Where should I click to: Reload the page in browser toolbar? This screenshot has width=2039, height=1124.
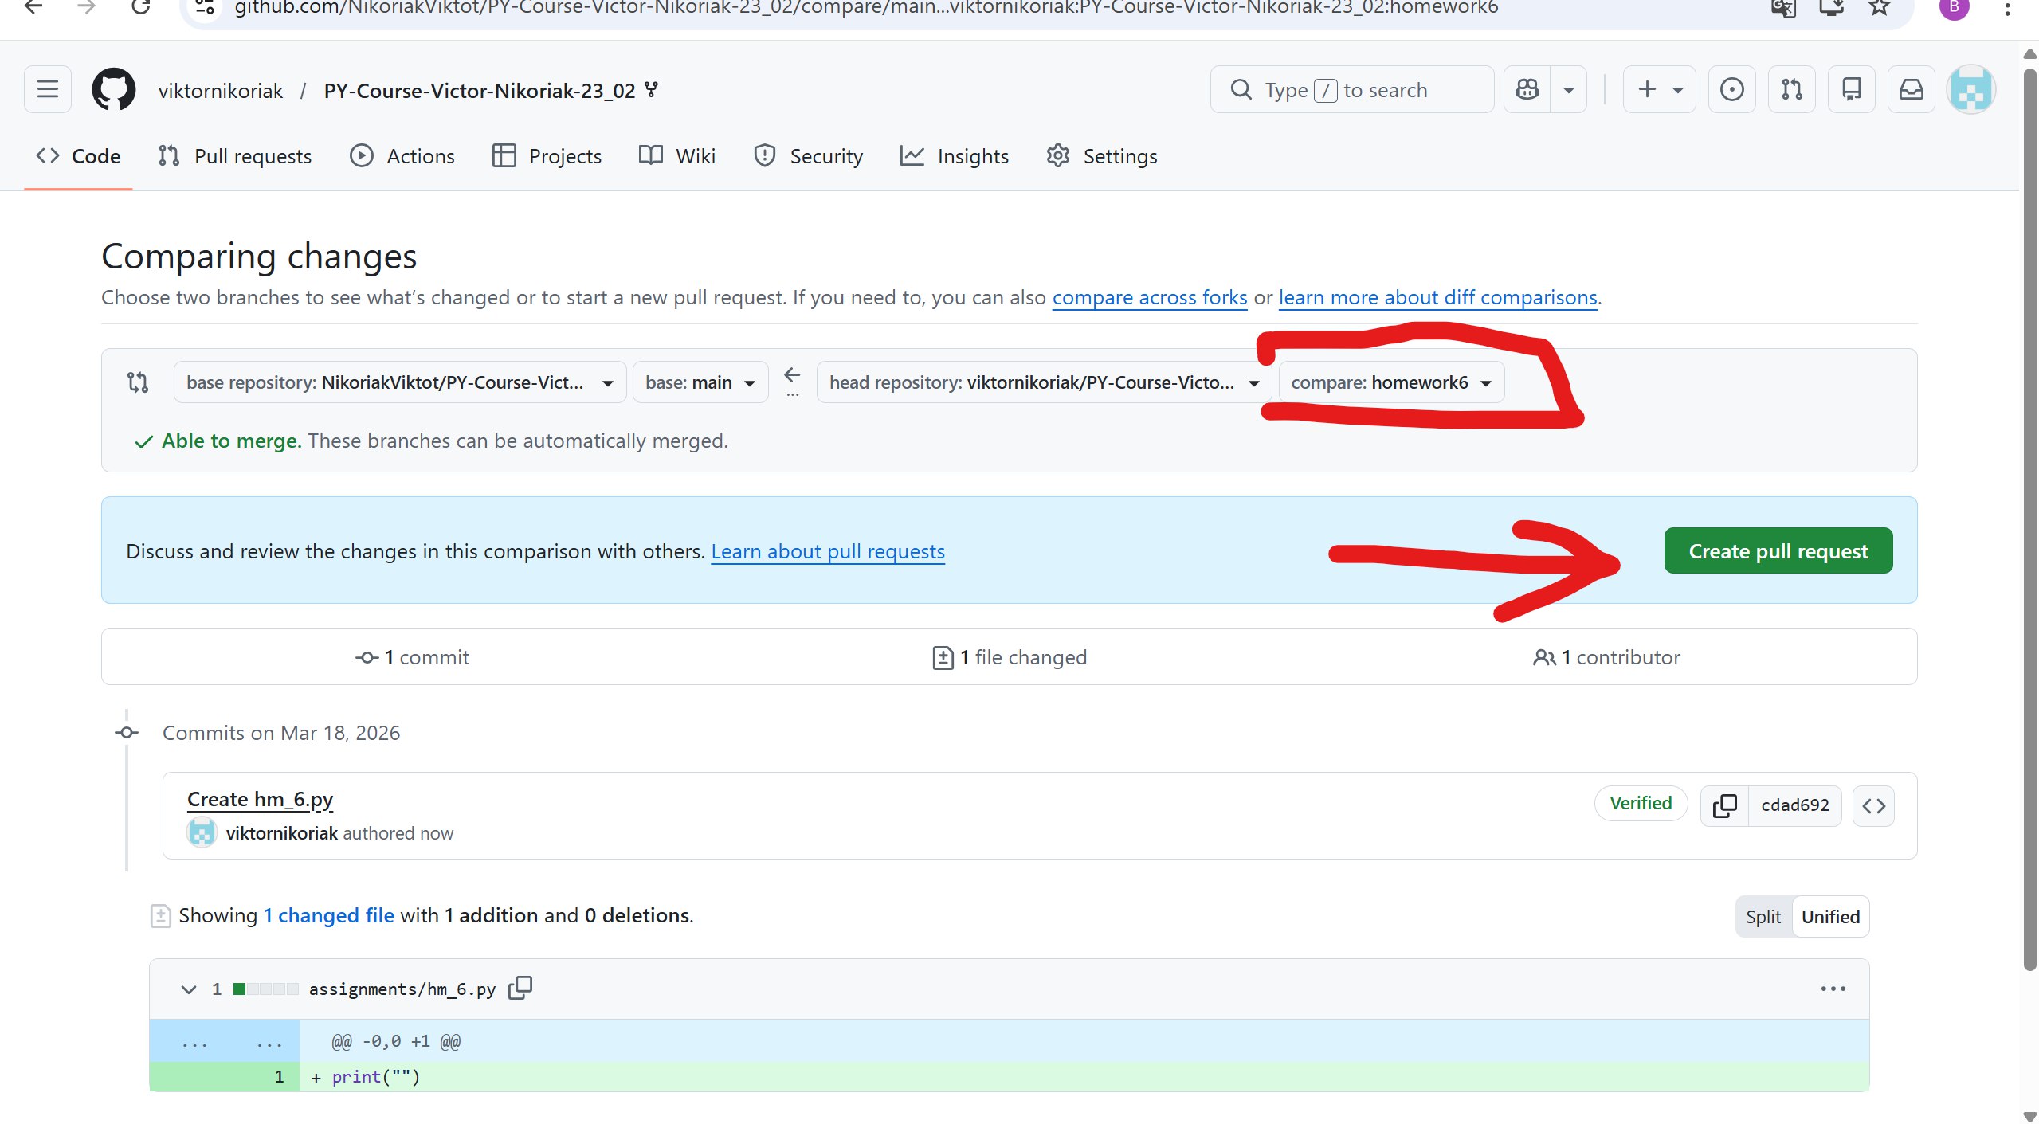click(x=140, y=8)
